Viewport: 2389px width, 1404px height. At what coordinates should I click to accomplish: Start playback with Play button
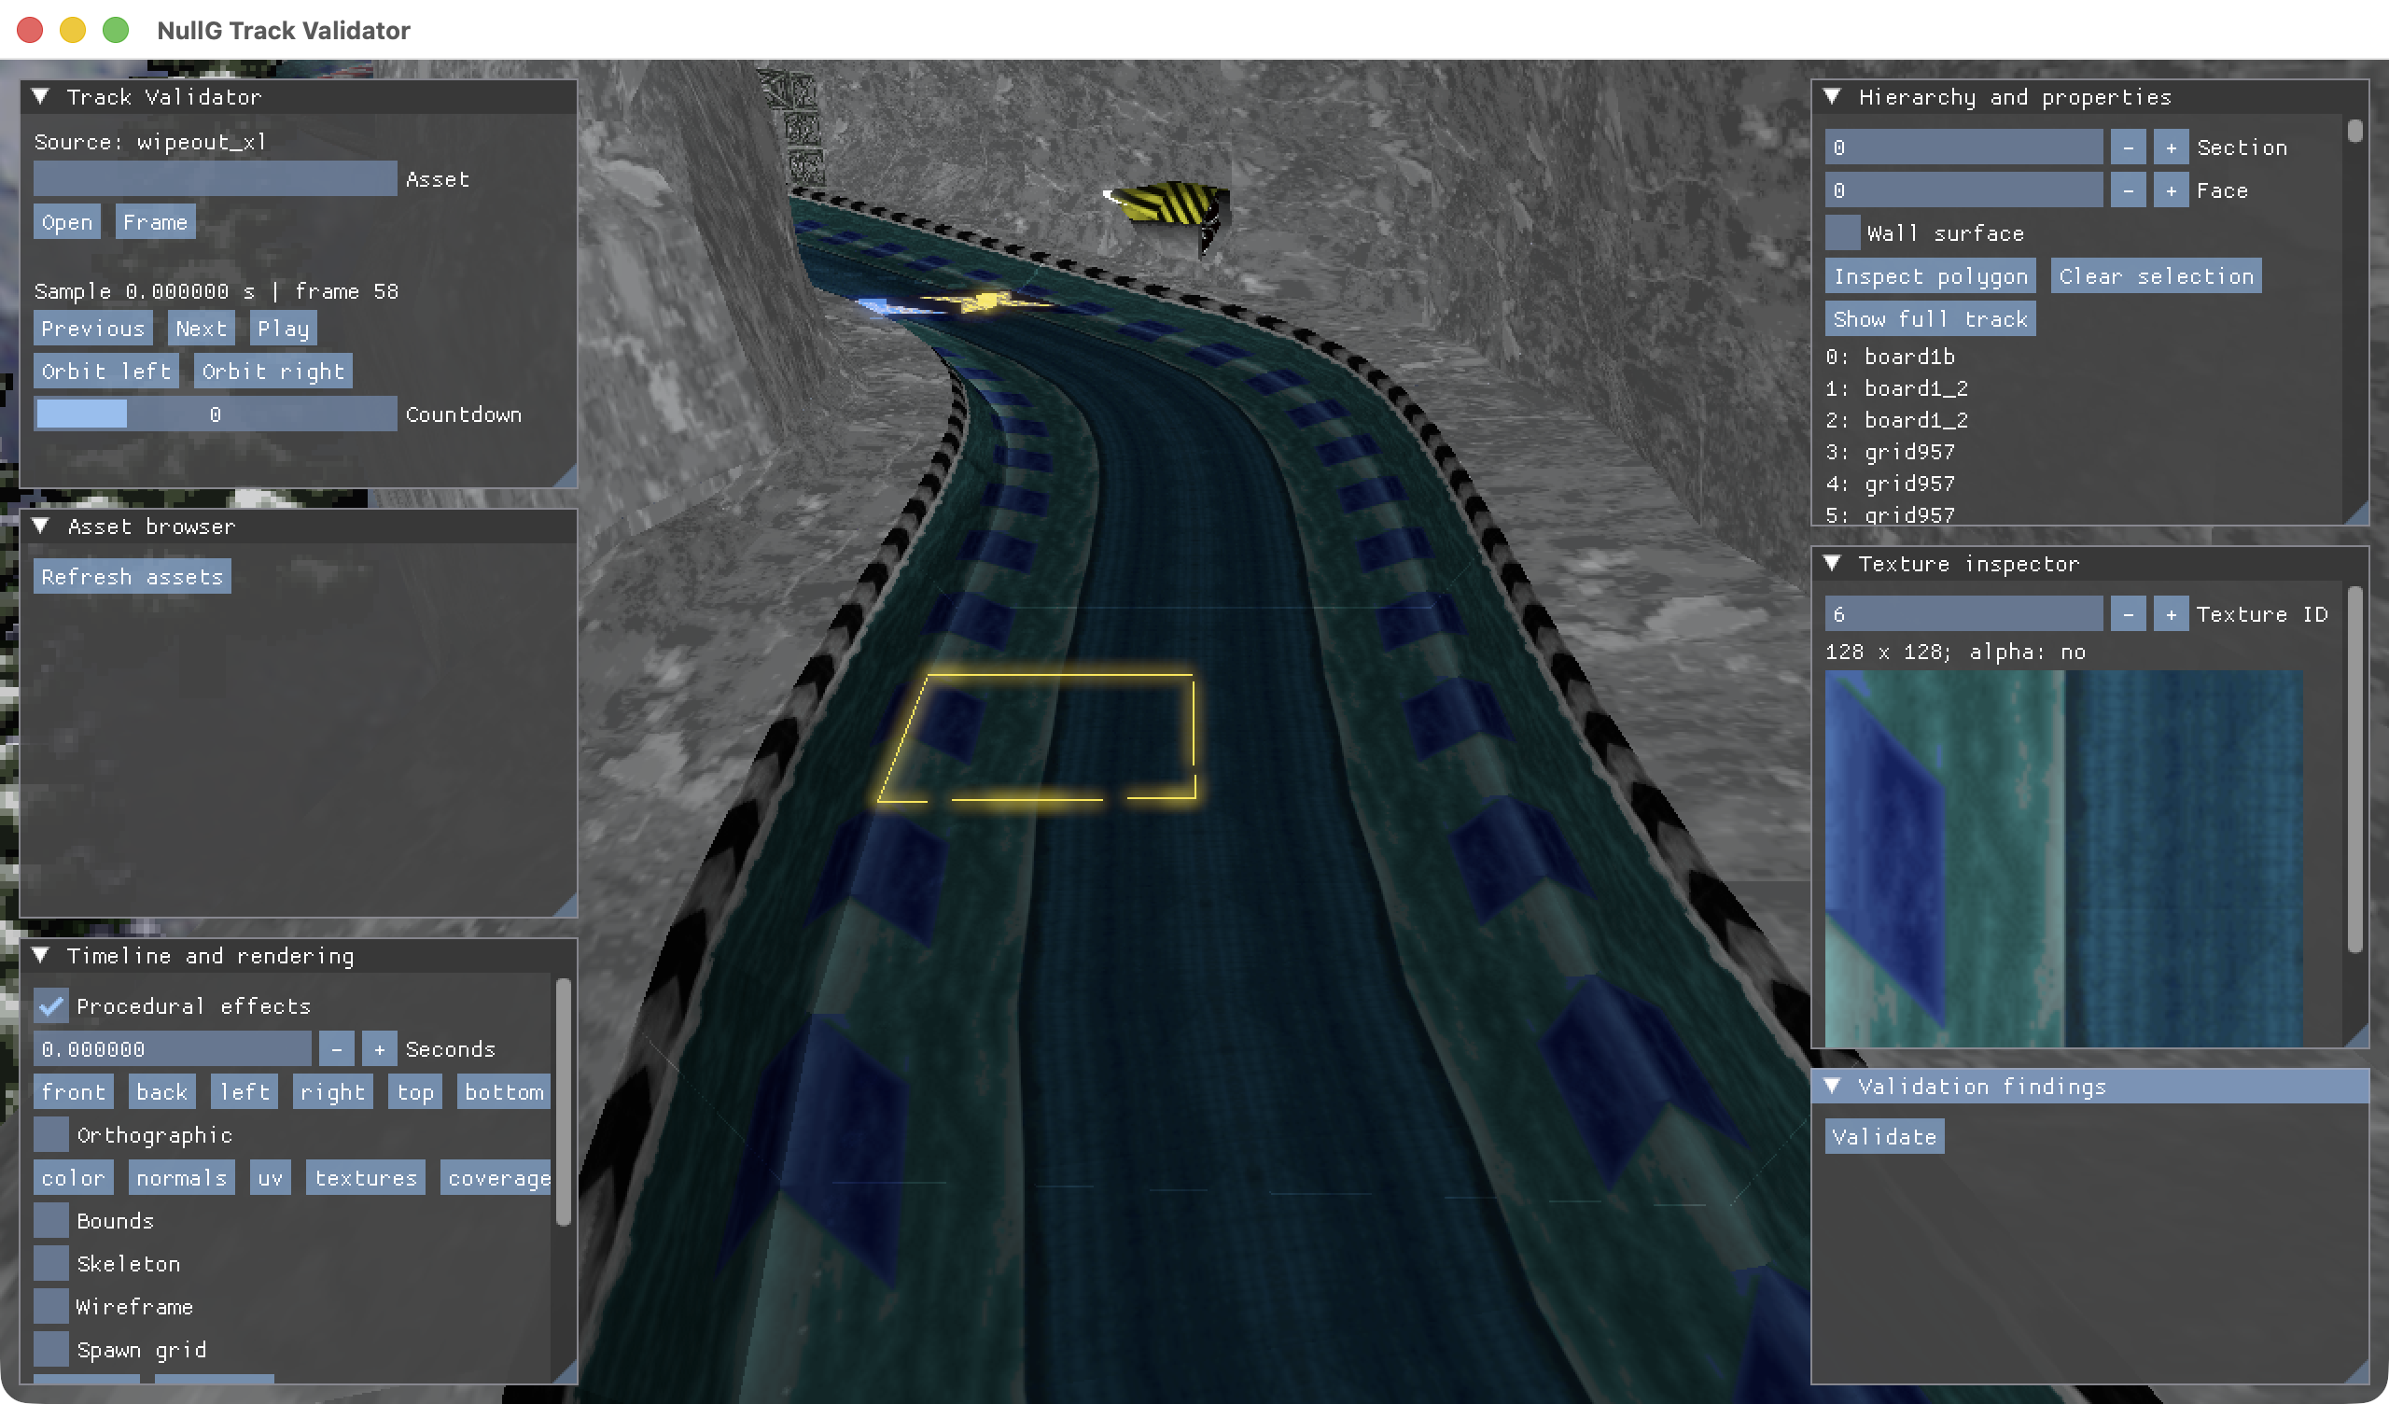coord(284,329)
